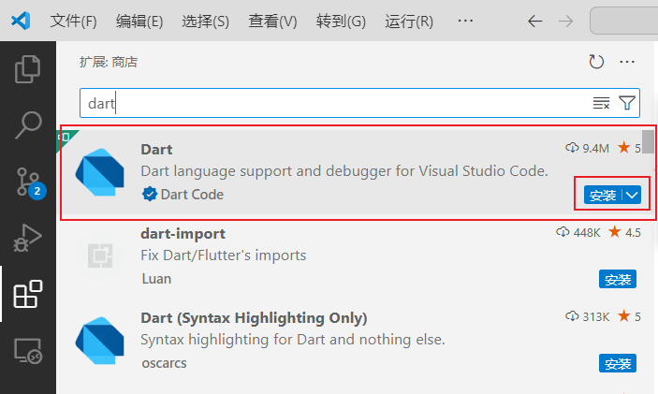Refresh the extensions marketplace list

coord(596,62)
